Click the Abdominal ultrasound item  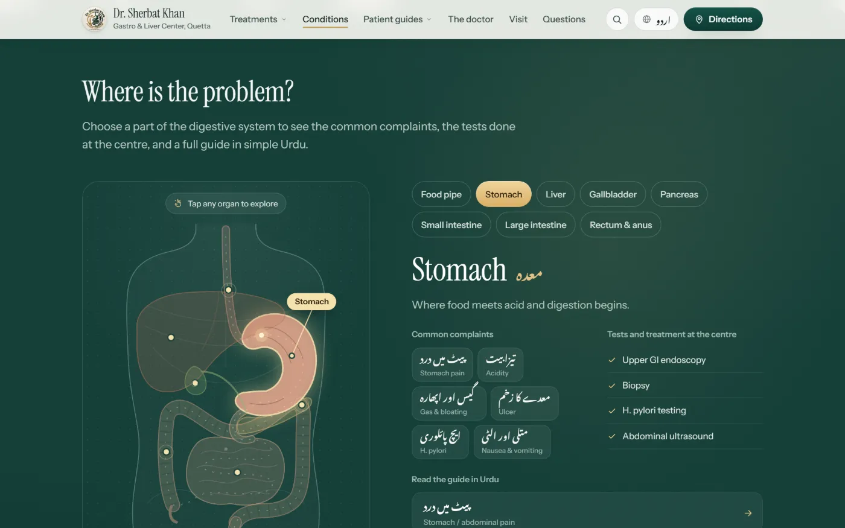click(x=685, y=436)
